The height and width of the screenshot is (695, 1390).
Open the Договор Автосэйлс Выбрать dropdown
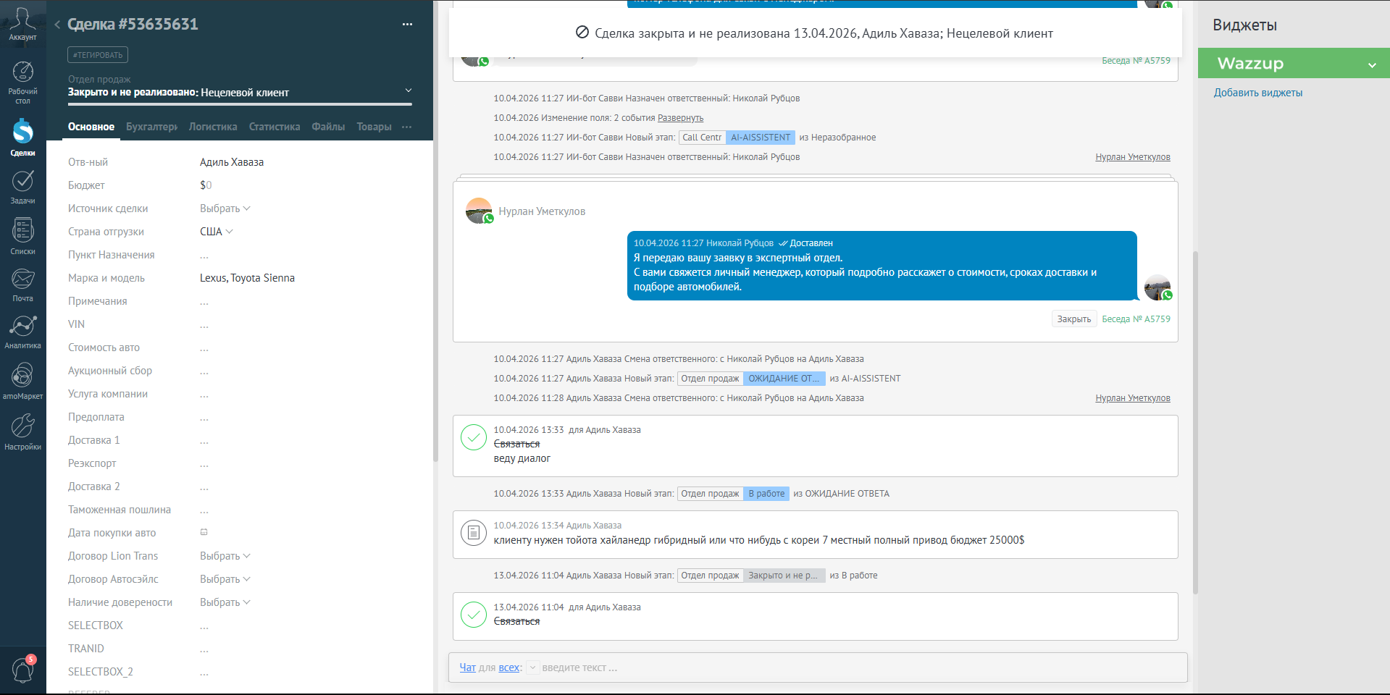(x=225, y=579)
